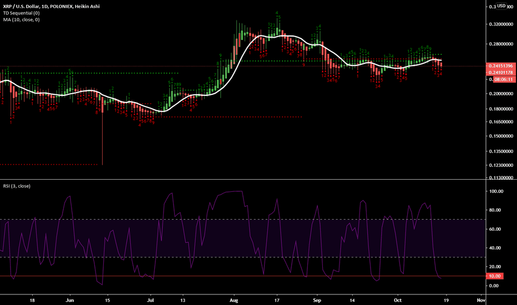This screenshot has width=517, height=305.
Task: Click the 0.20000000 price axis value
Action: point(501,94)
